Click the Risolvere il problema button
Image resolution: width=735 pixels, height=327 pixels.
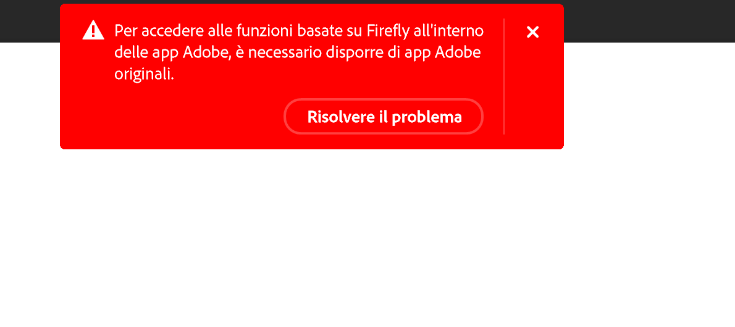pyautogui.click(x=384, y=117)
